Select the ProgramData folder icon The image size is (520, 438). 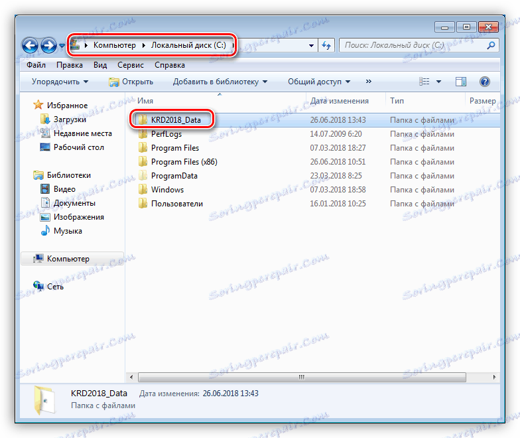click(x=143, y=175)
